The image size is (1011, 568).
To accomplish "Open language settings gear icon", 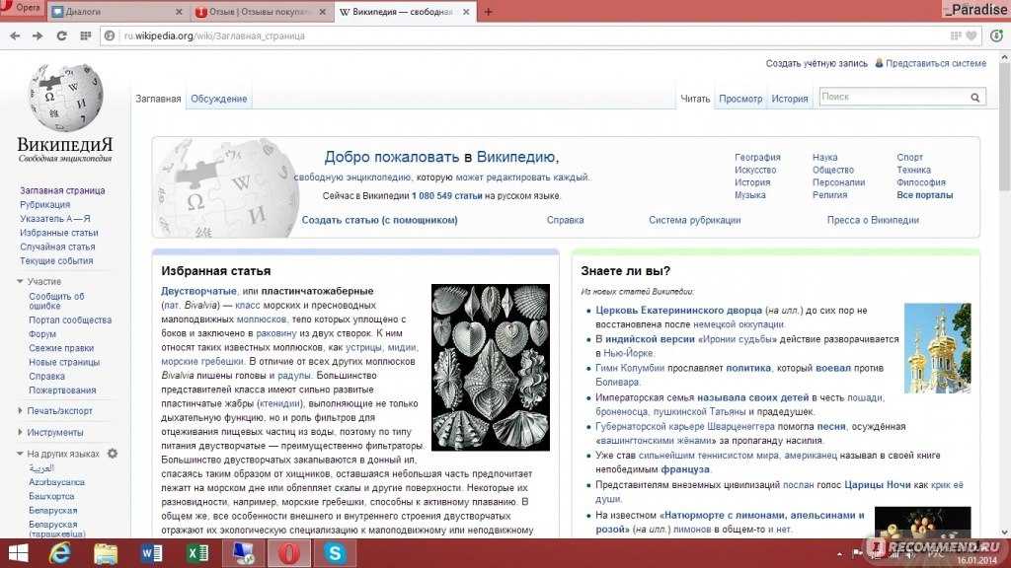I will coord(113,454).
